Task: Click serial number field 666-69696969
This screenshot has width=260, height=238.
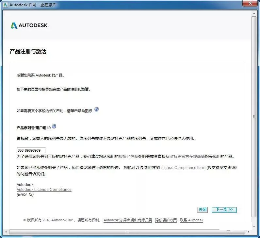Action: [x=31, y=150]
